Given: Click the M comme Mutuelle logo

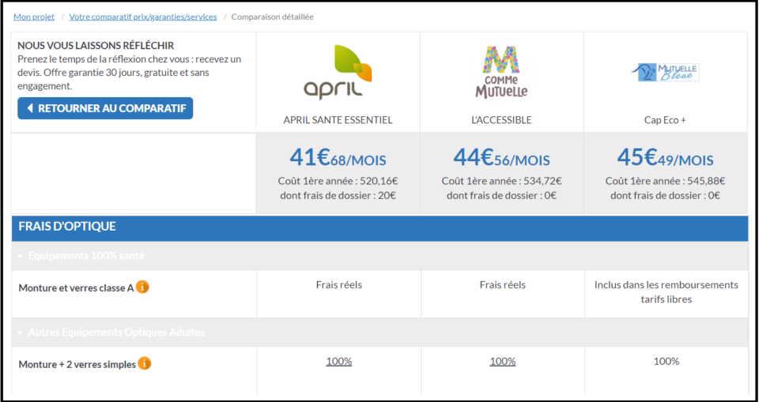Looking at the screenshot, I should click(x=501, y=73).
